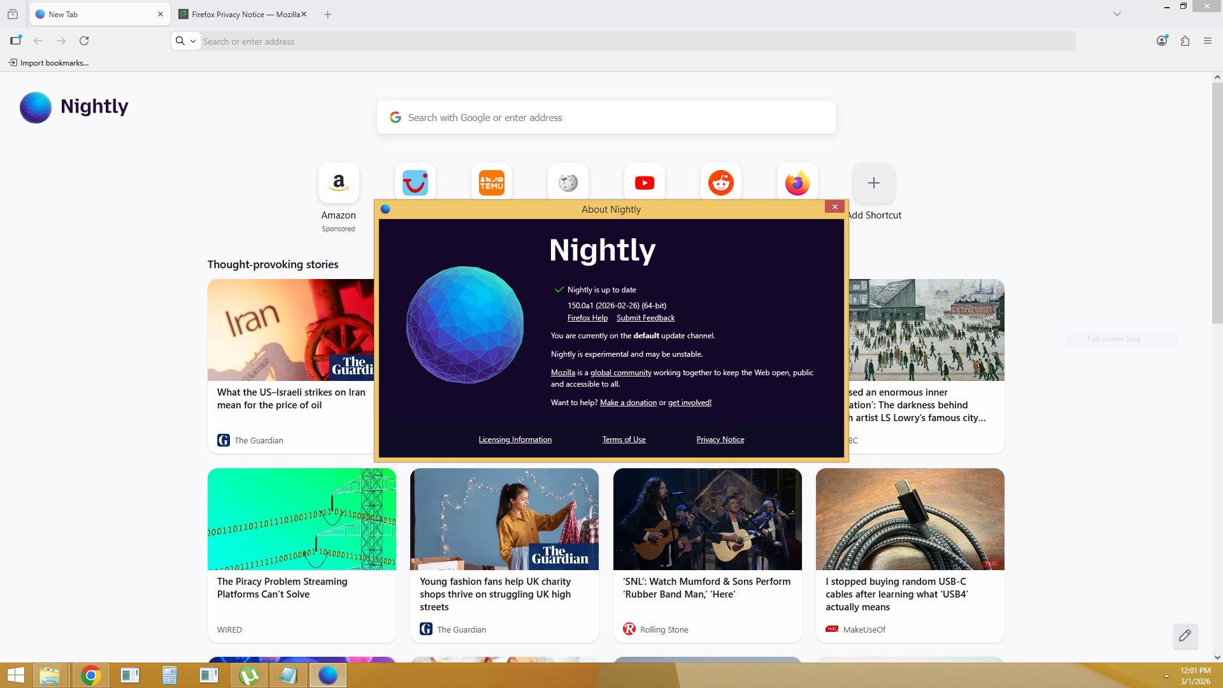Close the About Nightly dialog
This screenshot has height=688, width=1223.
tap(834, 207)
